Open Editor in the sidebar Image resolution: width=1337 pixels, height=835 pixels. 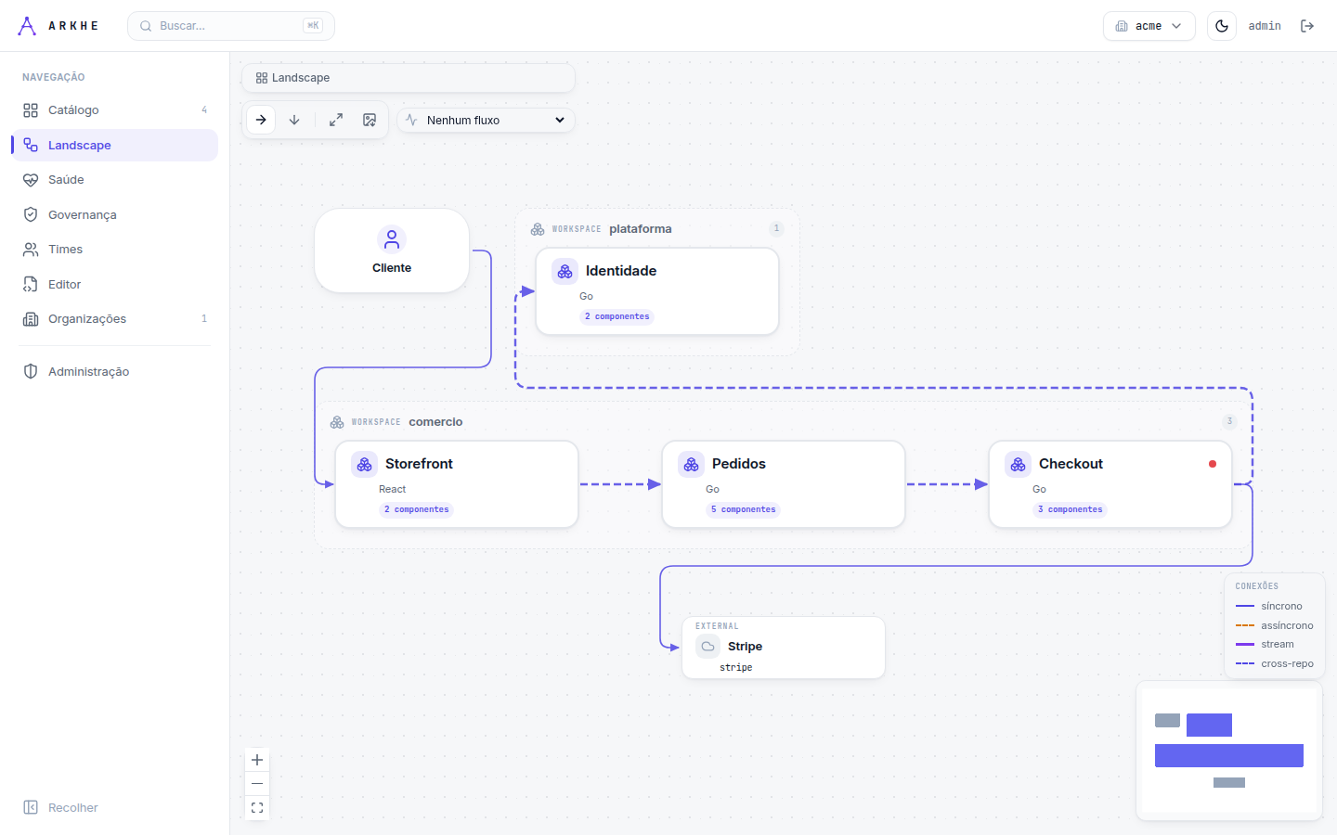(x=115, y=284)
